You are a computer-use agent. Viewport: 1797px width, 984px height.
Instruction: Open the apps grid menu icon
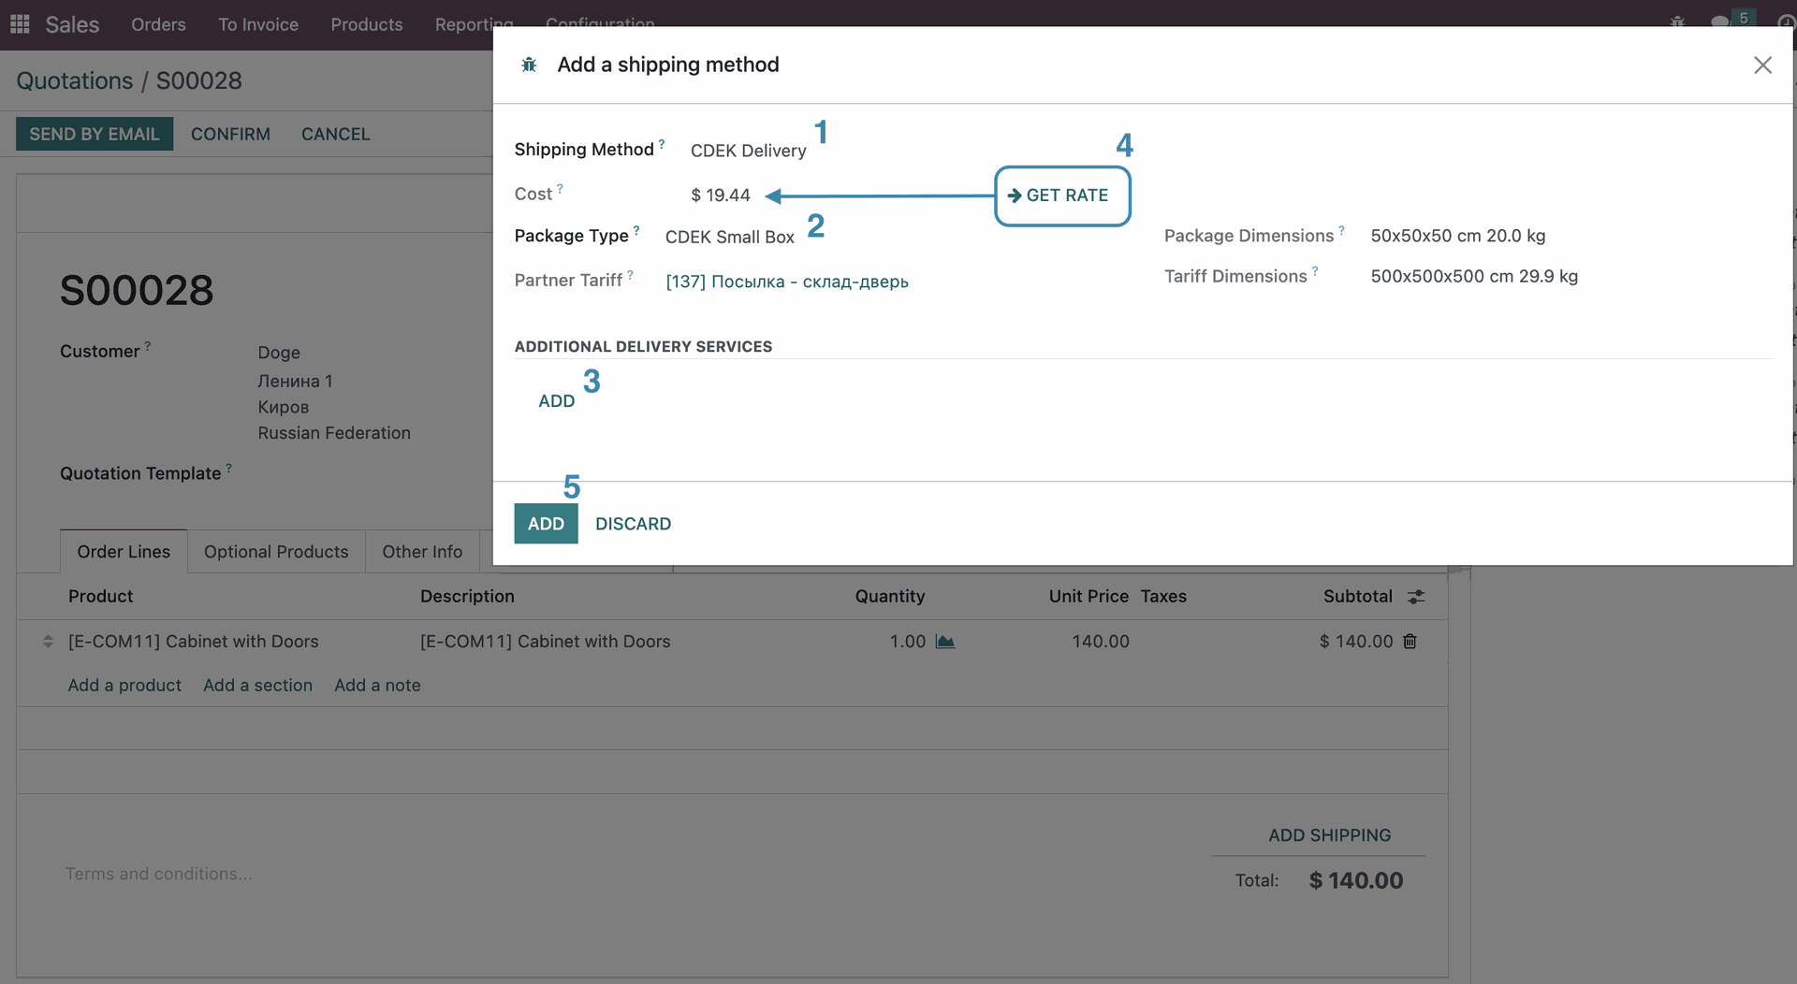click(20, 24)
